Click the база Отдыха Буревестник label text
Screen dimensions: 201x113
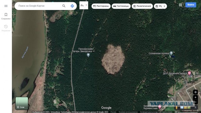coord(150,107)
